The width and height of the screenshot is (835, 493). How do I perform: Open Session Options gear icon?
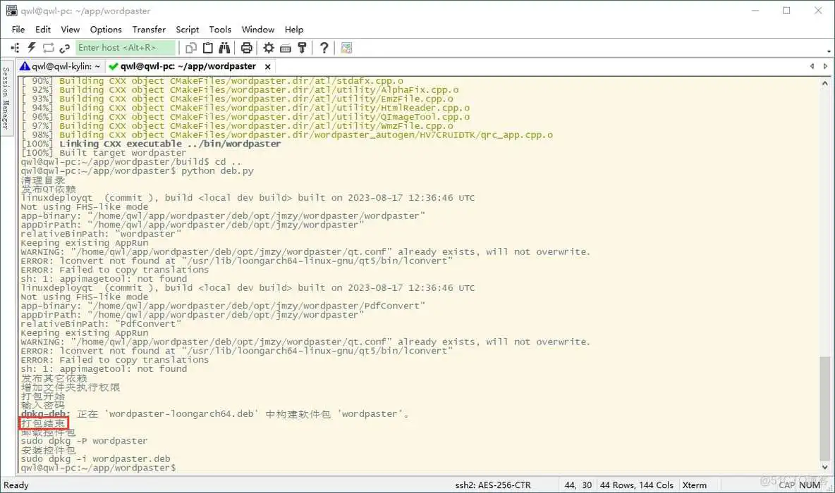[x=269, y=48]
